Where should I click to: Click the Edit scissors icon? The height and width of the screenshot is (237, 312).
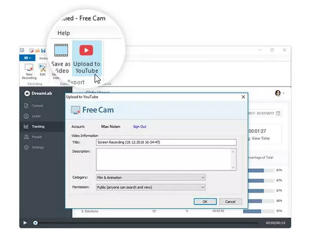[x=43, y=68]
